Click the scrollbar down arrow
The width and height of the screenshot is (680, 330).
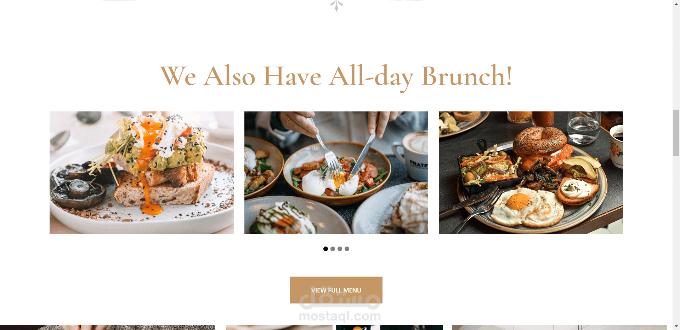676,326
